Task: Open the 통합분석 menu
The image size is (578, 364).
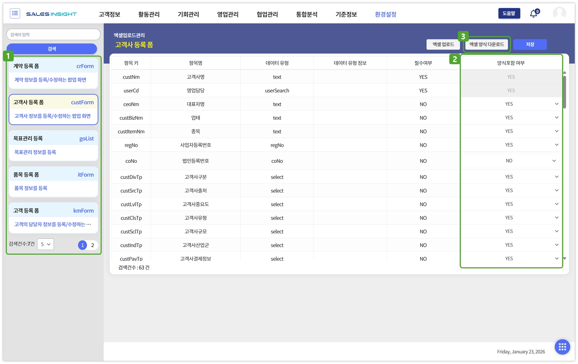Action: pos(307,14)
